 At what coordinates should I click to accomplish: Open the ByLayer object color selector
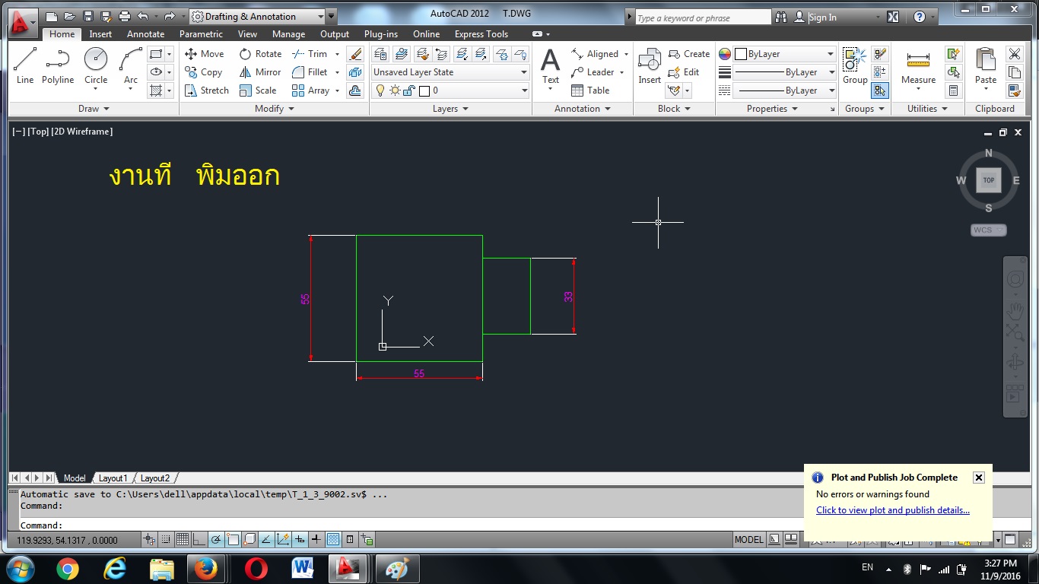(784, 54)
